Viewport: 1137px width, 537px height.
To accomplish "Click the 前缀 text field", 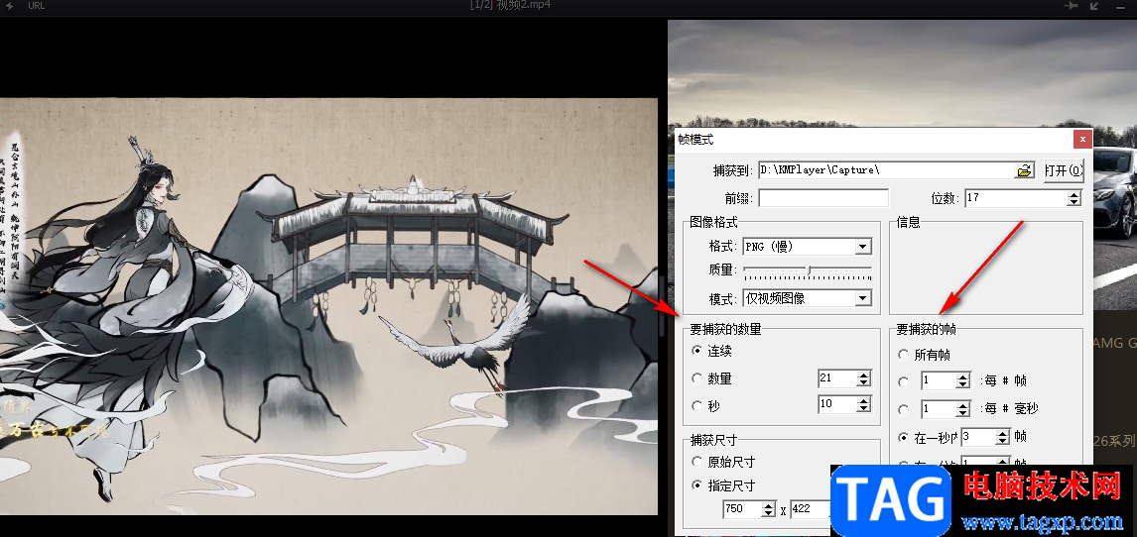I will pos(823,198).
